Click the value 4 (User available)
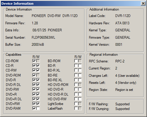This screenshot has height=117, width=147. click(127, 76)
